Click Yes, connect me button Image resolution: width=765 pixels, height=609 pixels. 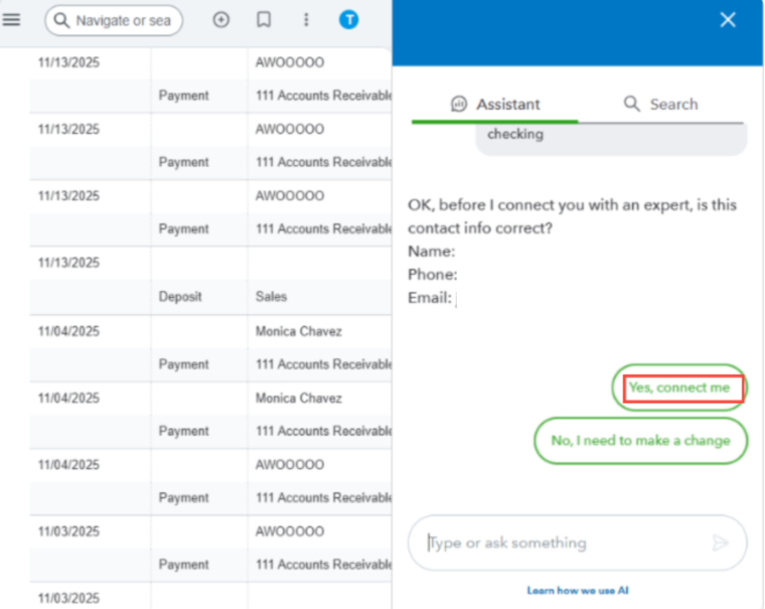[x=679, y=388]
